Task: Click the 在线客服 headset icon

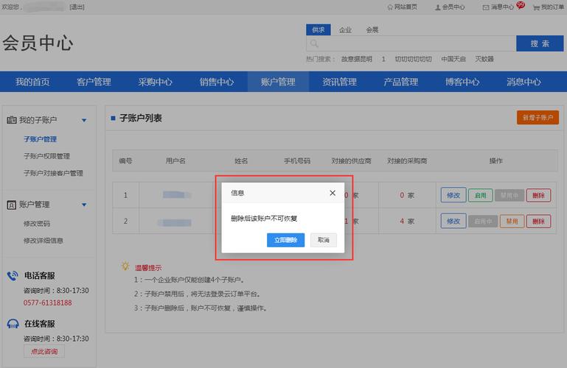Action: 13,323
